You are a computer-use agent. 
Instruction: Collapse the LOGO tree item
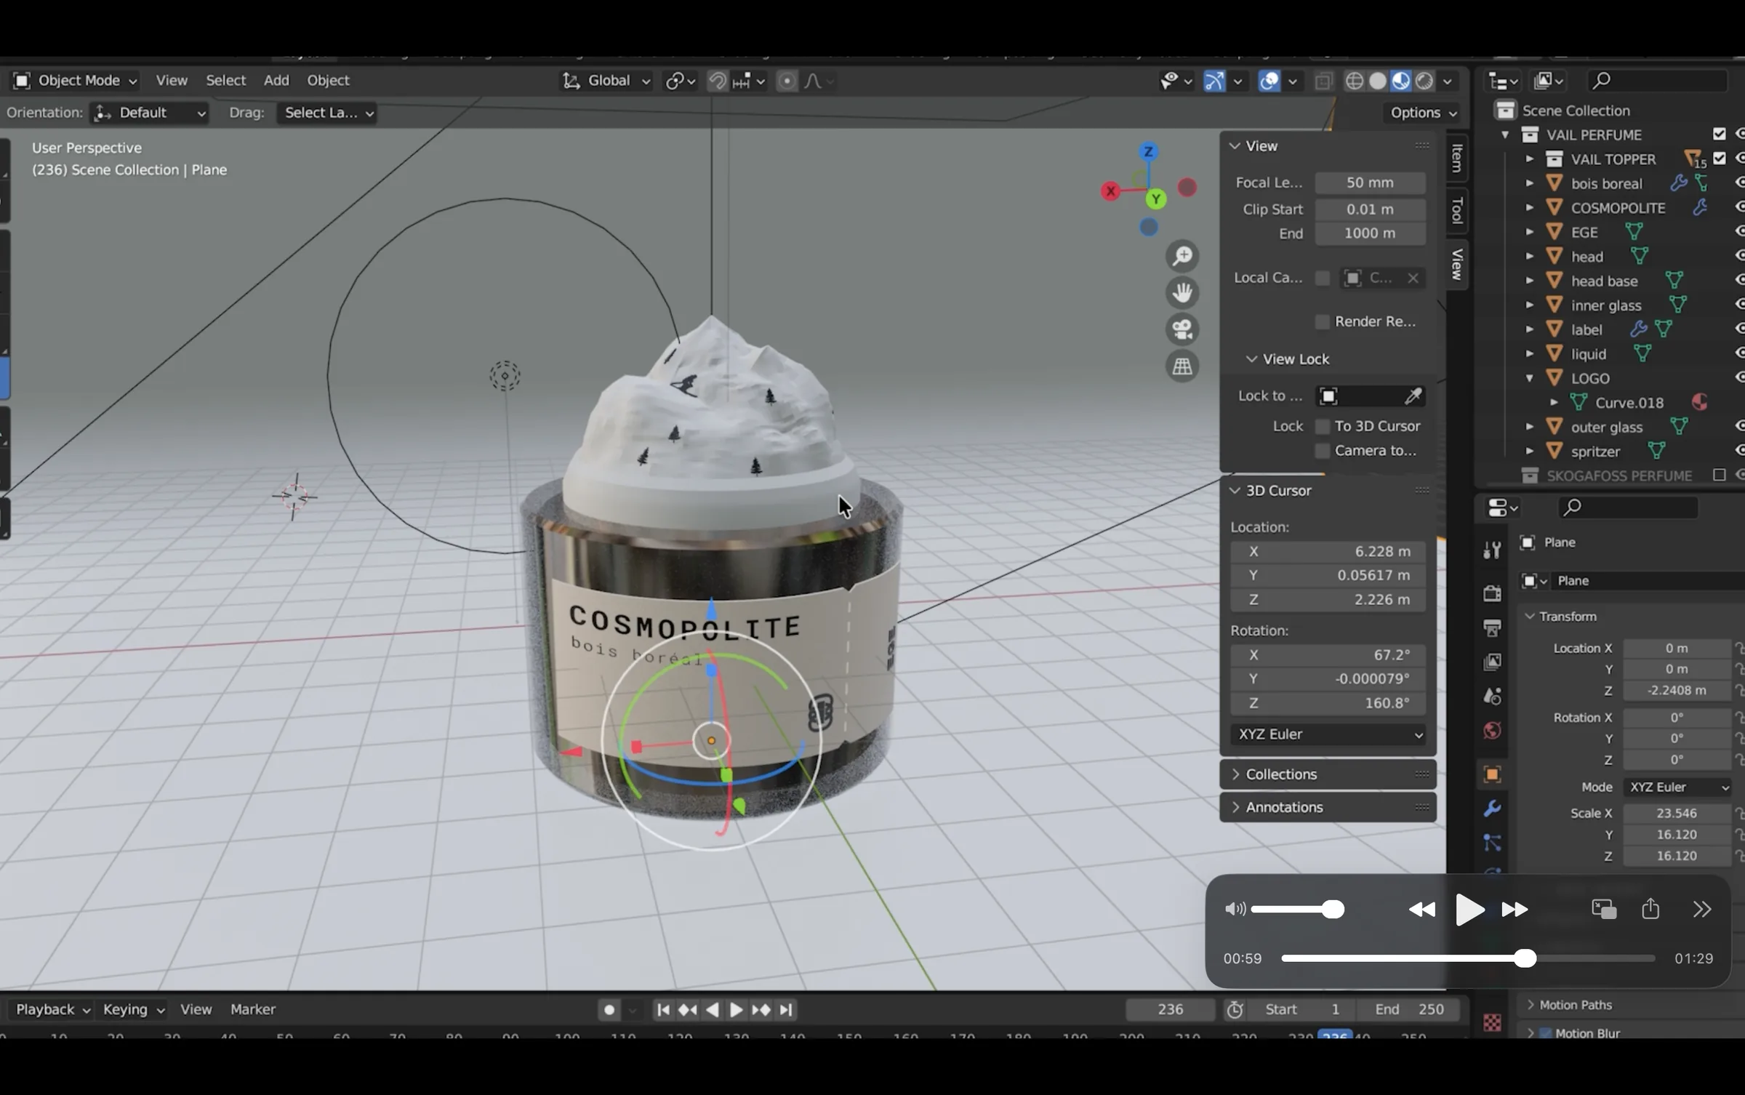point(1529,378)
